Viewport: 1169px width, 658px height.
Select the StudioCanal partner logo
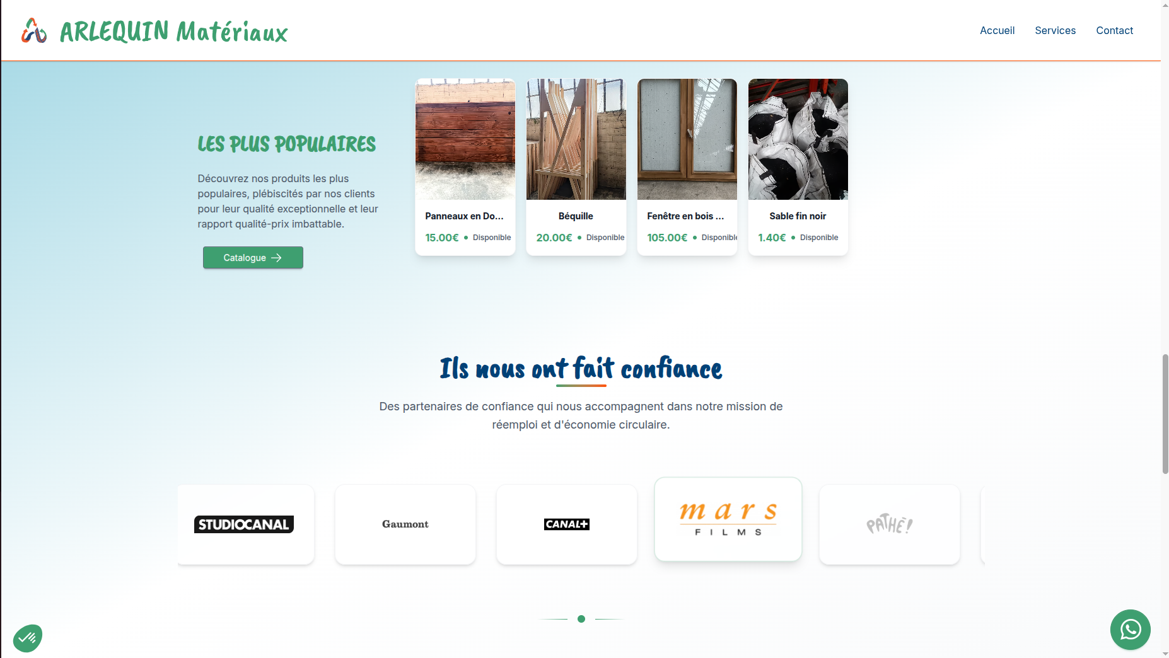point(244,524)
